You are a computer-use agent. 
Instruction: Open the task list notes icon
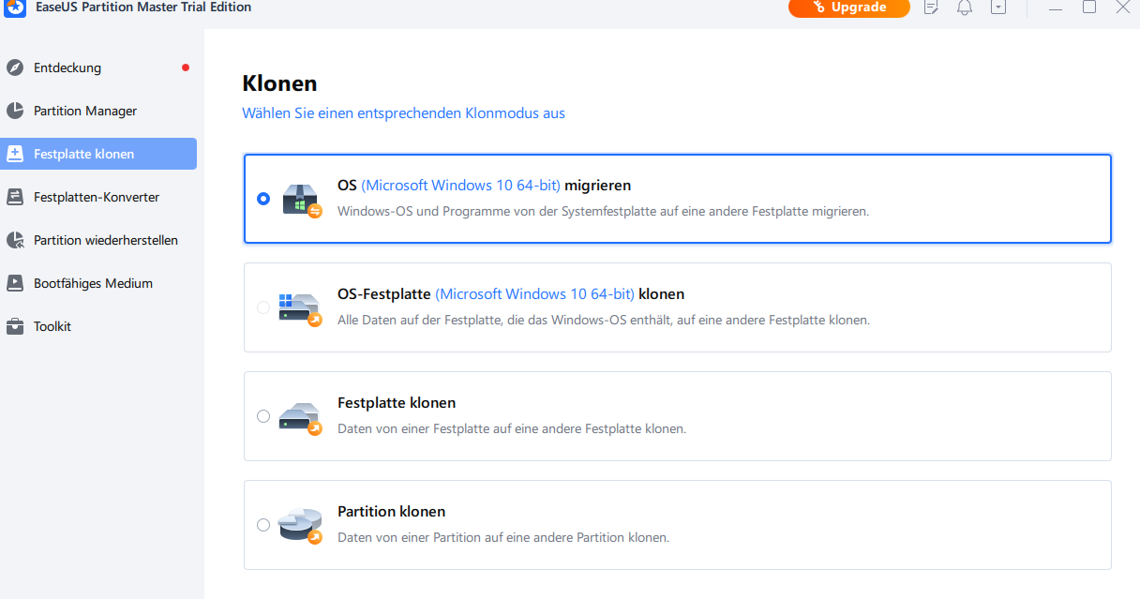[931, 7]
